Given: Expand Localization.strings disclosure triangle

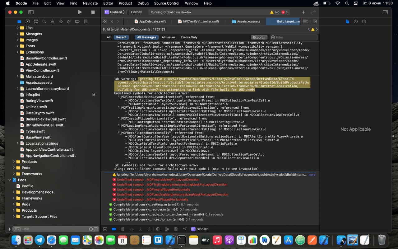Looking at the screenshot, I should pyautogui.click(x=17, y=143).
